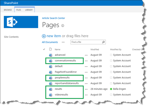Open the Article Search Center link

[x=54, y=18]
